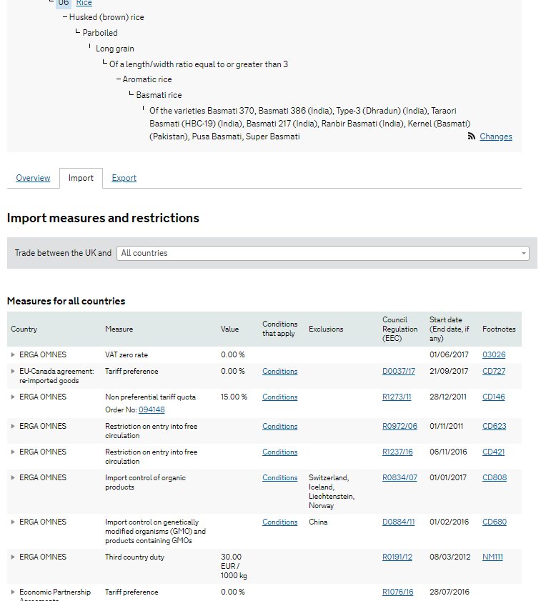
Task: Open Conditions for EU-Canada tariff preference
Action: coord(280,371)
